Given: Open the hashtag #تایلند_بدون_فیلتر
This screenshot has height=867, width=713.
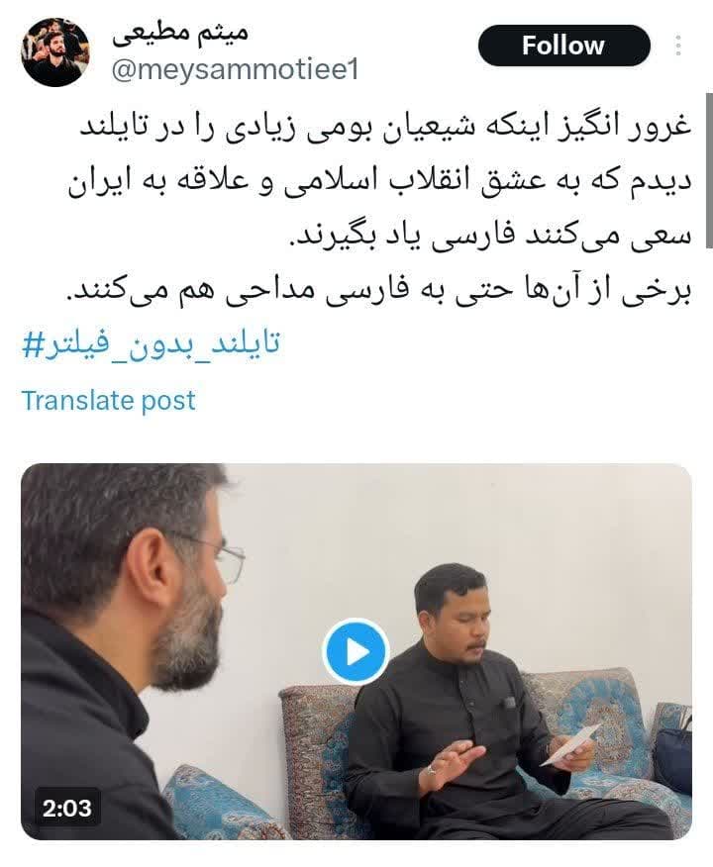Looking at the screenshot, I should pyautogui.click(x=151, y=343).
